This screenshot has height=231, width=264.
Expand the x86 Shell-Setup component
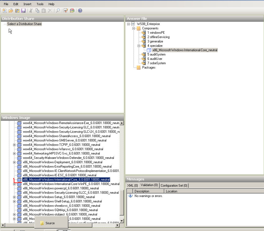point(14,202)
